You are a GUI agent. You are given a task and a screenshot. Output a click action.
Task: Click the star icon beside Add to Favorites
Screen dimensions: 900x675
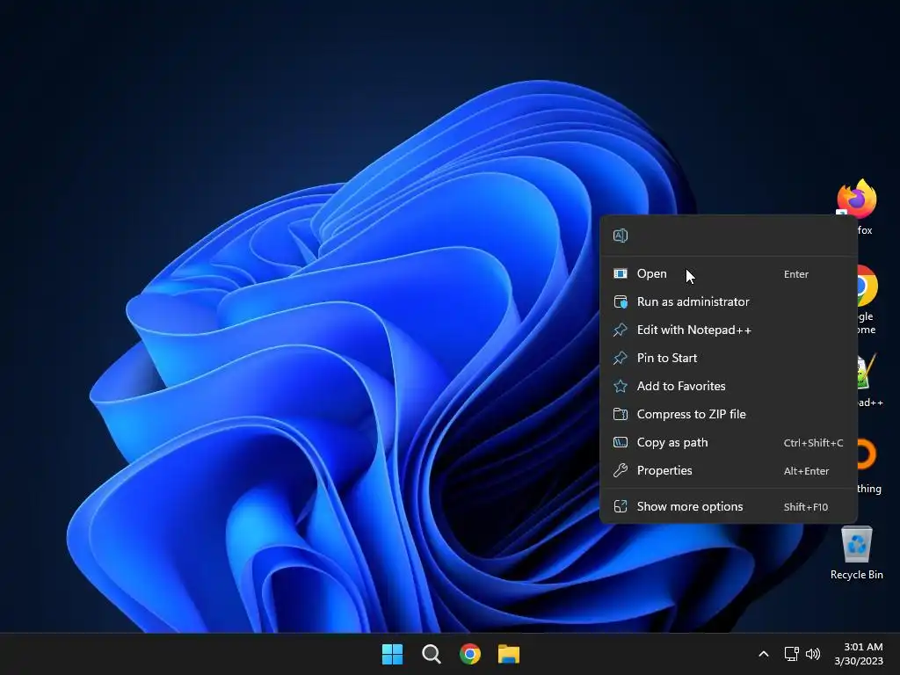click(x=621, y=387)
